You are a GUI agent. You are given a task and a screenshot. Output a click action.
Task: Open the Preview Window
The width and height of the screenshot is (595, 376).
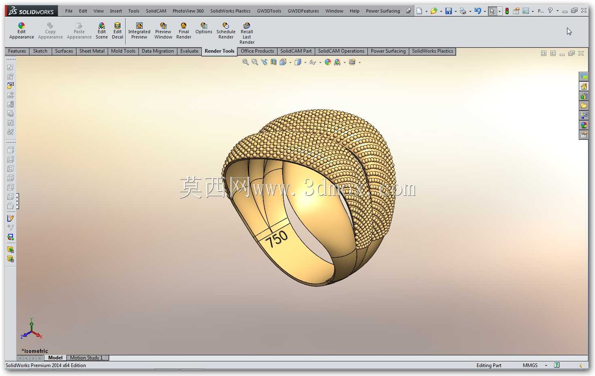[163, 31]
